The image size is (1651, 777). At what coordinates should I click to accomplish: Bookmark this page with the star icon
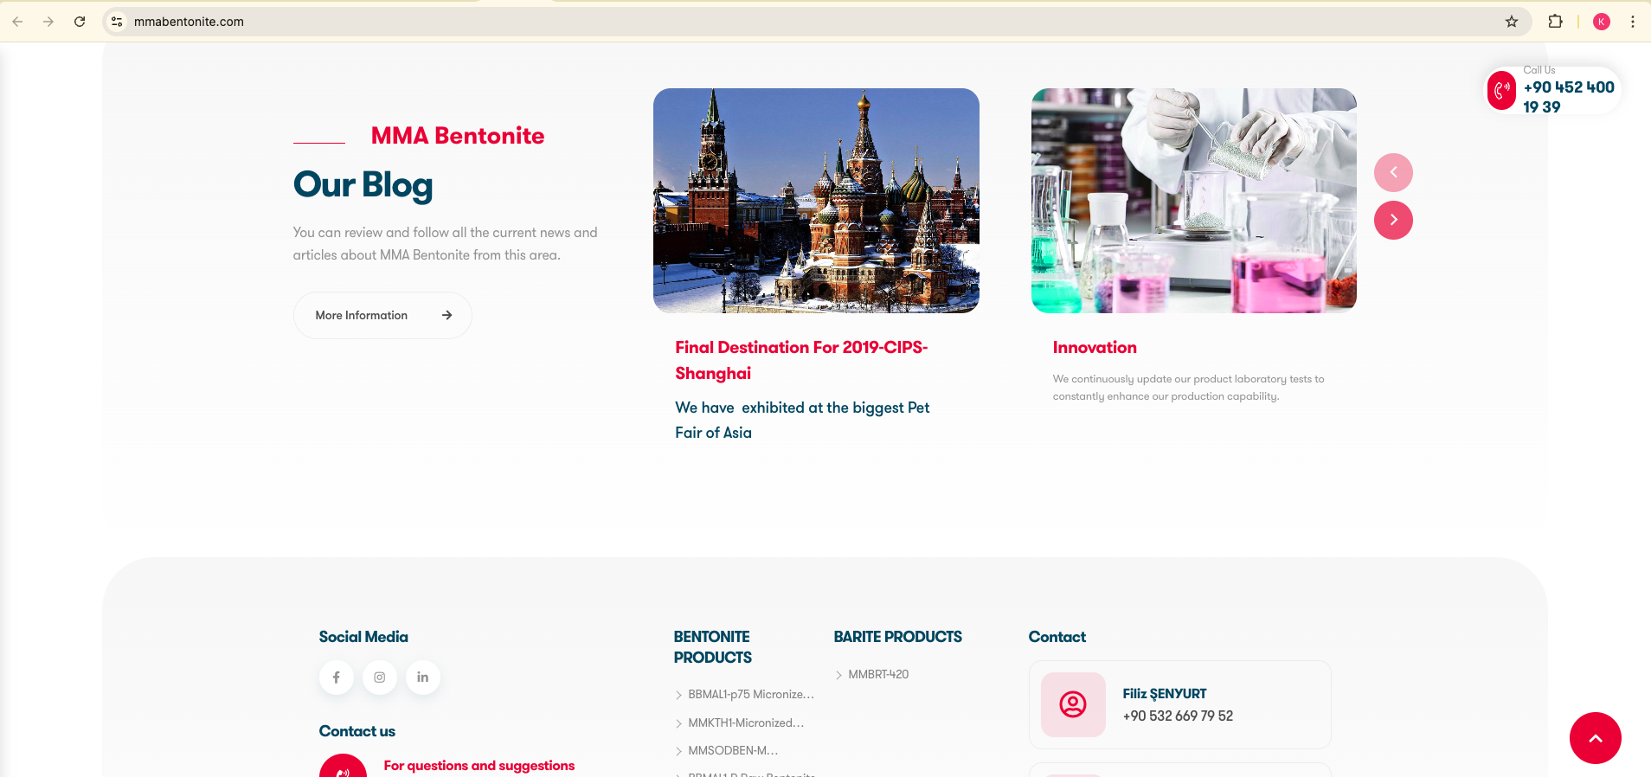coord(1512,22)
